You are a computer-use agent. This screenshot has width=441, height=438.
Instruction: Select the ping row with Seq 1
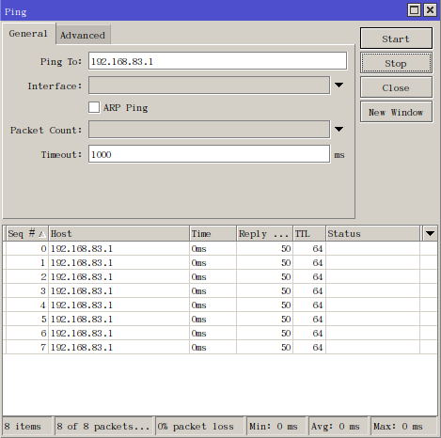coord(220,262)
